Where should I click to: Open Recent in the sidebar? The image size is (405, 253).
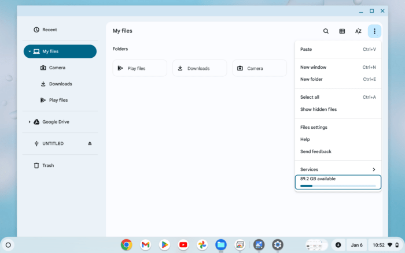click(x=49, y=29)
